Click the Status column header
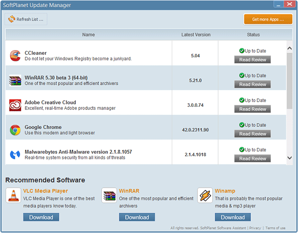Viewport: 298px width, 233px height. (x=253, y=35)
